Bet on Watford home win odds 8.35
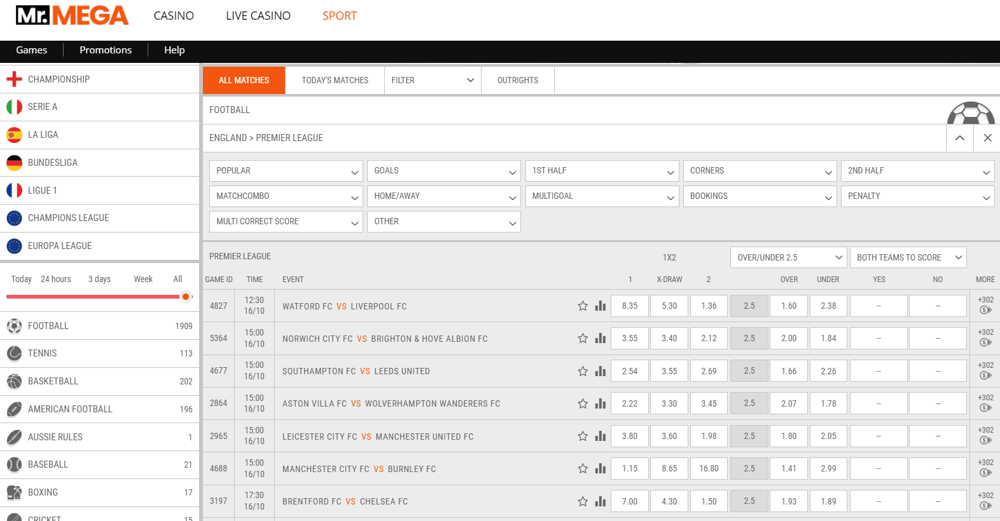This screenshot has width=1000, height=521. [629, 306]
